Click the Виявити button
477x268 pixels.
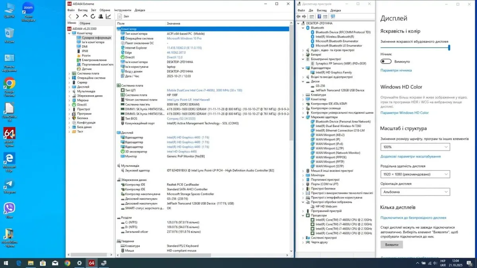coord(392,245)
